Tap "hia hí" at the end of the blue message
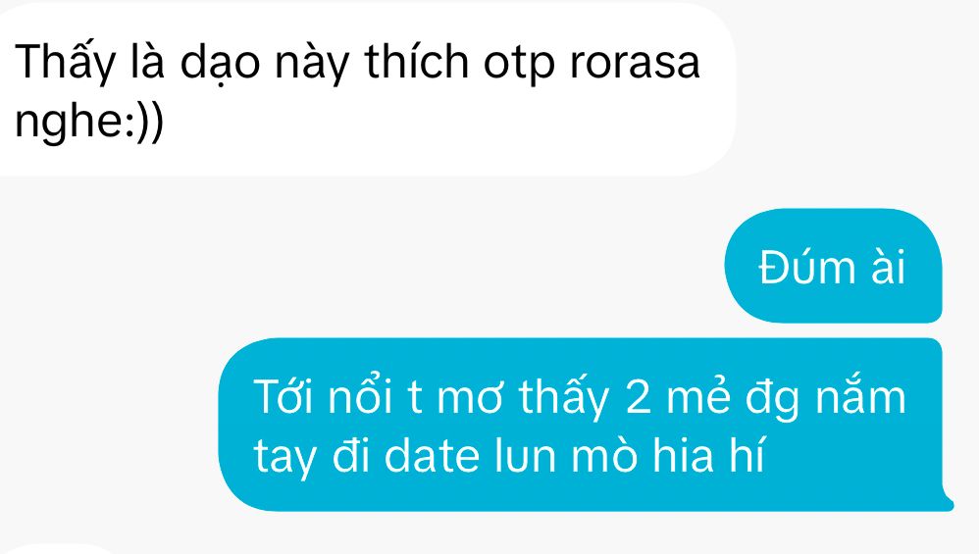Image resolution: width=979 pixels, height=554 pixels. [708, 454]
